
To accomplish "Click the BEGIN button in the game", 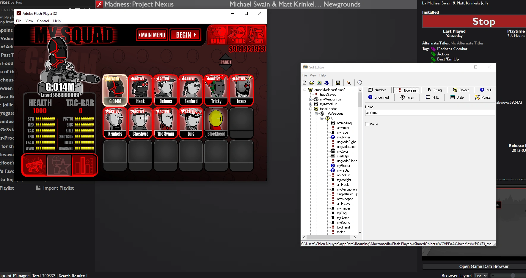I will (x=186, y=35).
